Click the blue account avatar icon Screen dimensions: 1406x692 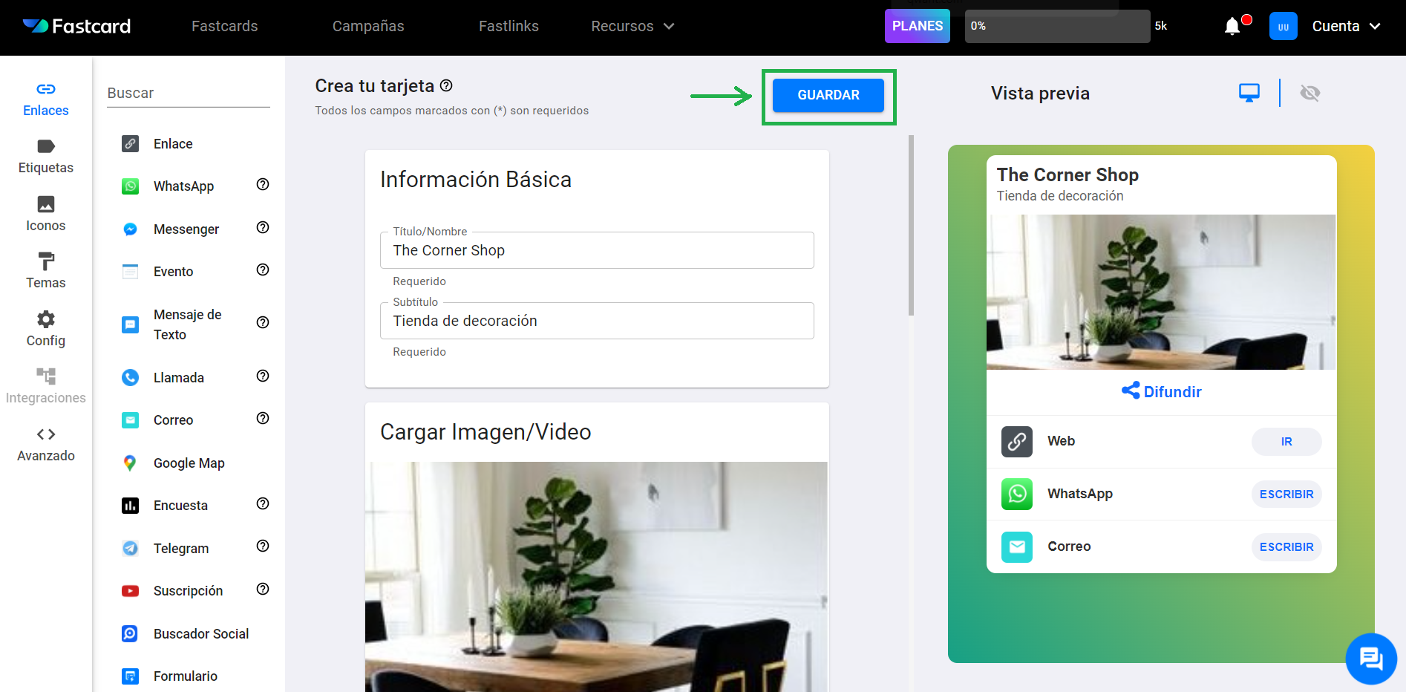tap(1283, 26)
